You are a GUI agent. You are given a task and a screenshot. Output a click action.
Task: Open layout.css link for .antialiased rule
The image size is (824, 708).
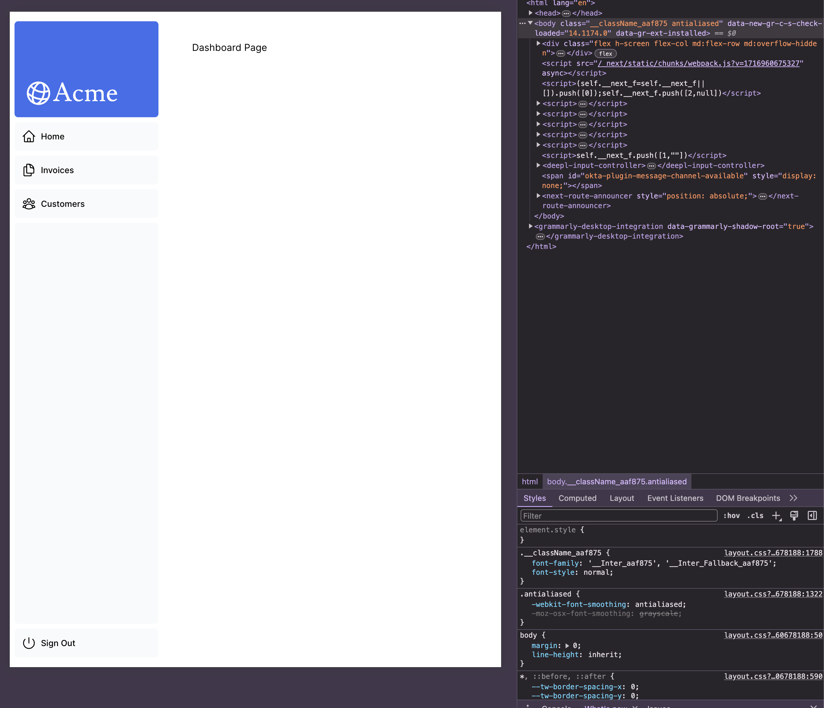tap(773, 594)
